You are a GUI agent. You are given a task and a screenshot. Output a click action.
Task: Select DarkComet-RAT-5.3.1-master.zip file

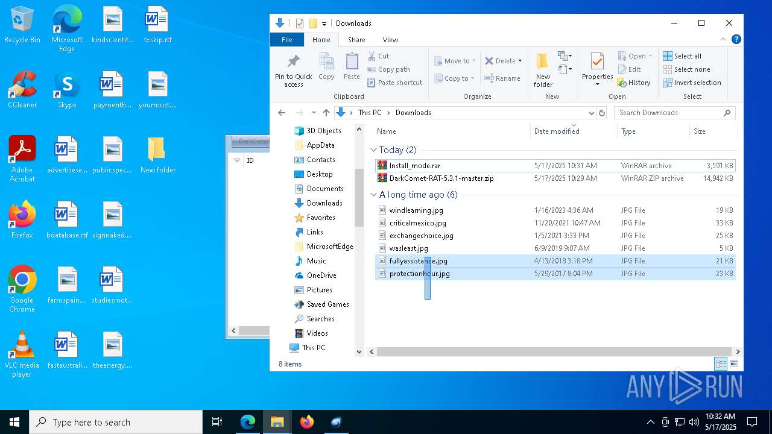[555, 178]
